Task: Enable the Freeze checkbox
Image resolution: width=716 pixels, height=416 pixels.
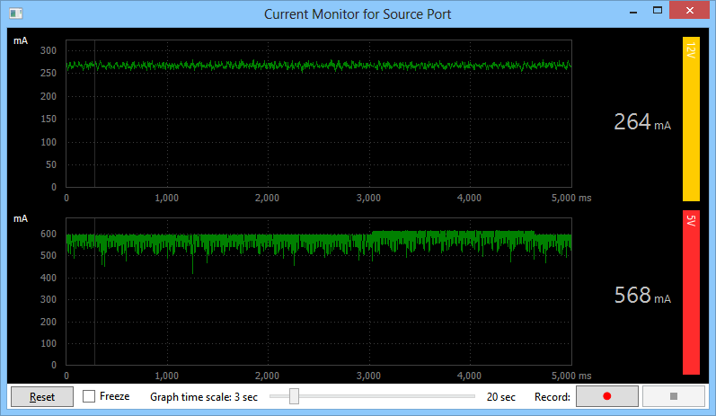Action: [x=89, y=396]
